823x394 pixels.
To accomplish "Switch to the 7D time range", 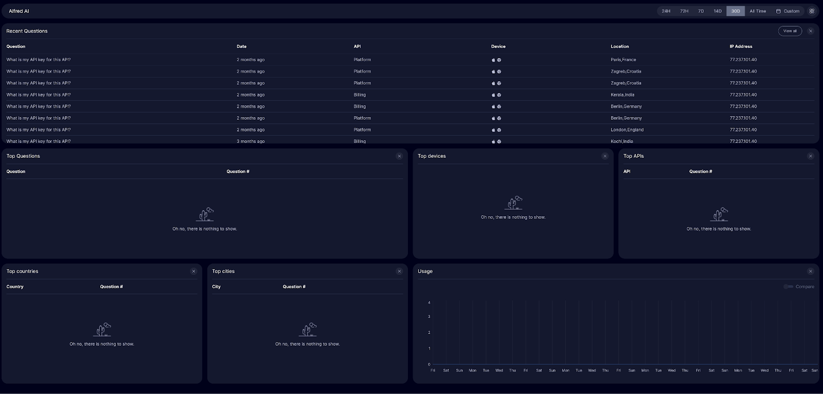I will click(x=701, y=11).
